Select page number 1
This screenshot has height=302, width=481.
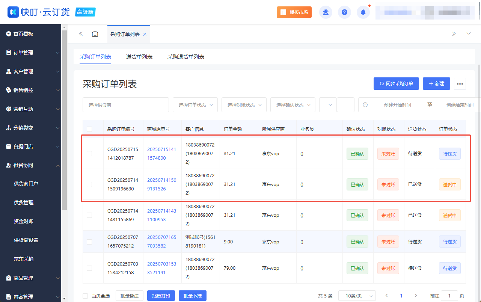click(401, 296)
